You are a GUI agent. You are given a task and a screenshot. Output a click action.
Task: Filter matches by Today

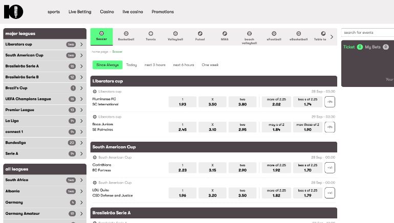point(132,65)
